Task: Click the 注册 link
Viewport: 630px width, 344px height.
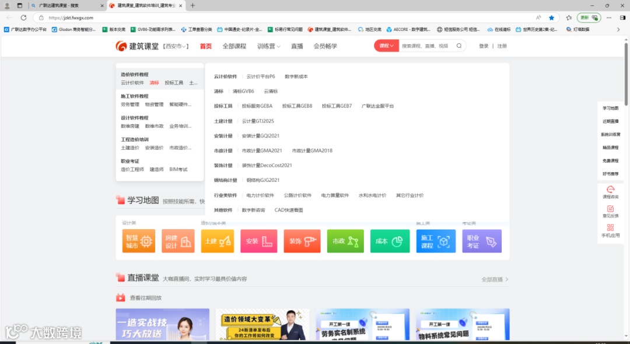Action: 502,46
